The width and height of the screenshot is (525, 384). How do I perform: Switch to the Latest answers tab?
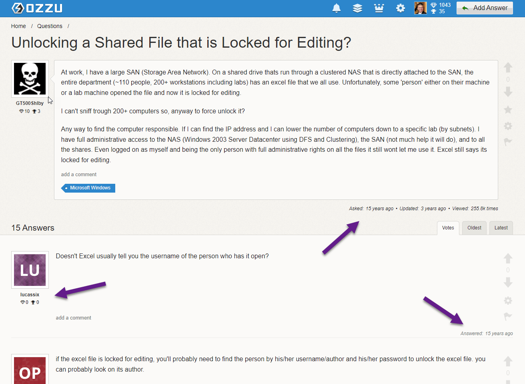501,228
